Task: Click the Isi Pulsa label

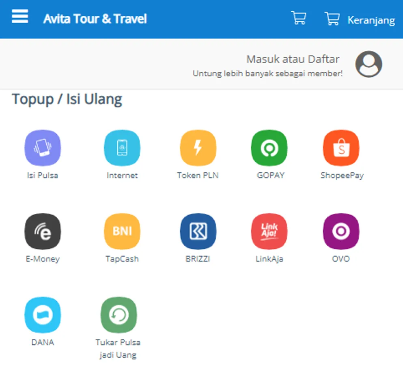Action: click(x=43, y=175)
